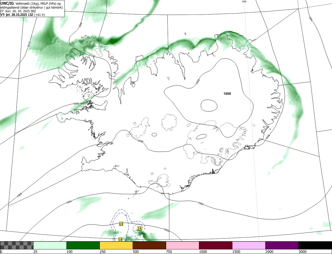Click the 1010 isobar label

pos(29,44)
